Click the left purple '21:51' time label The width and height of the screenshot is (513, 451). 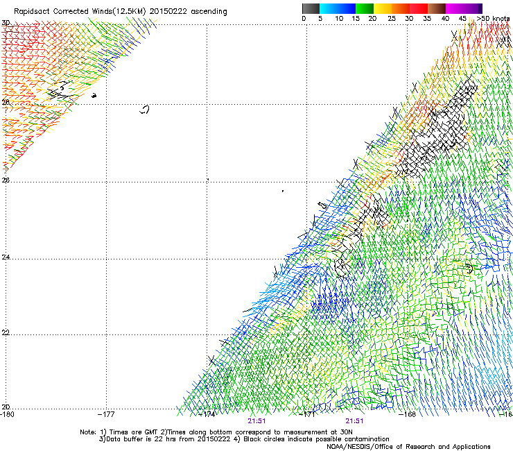tap(256, 421)
